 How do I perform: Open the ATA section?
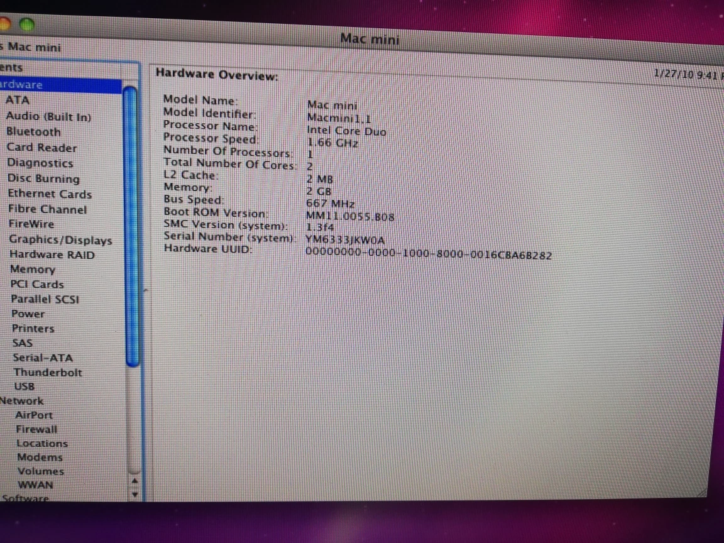[18, 100]
